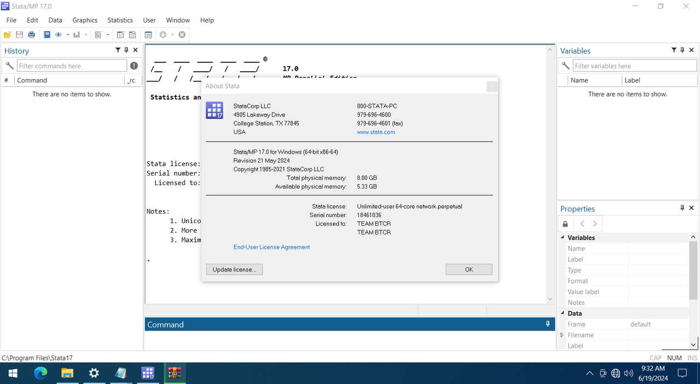The height and width of the screenshot is (384, 700).
Task: Open the Data Editor (Edit) icon
Action: coord(120,35)
